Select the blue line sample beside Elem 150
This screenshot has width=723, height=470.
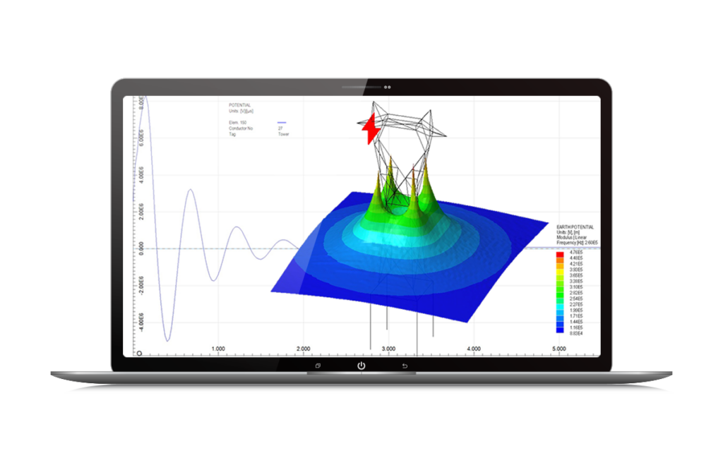(282, 123)
